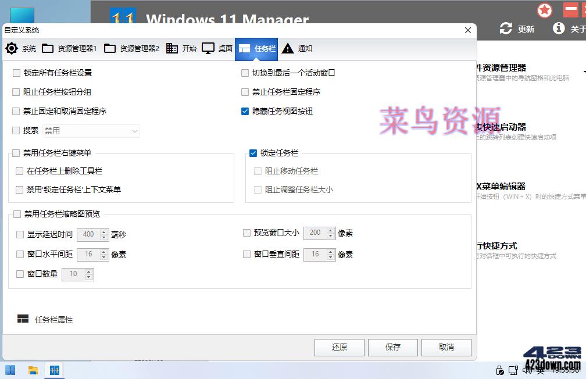Screen dimensions: 586x379
Task: Disable the 锁定任务栏 checkbox
Action: point(253,152)
